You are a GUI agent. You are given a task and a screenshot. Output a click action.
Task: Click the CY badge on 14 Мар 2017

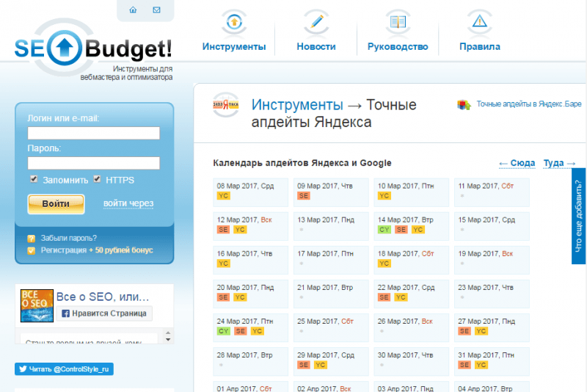[384, 230]
